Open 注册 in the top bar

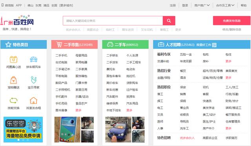(173, 5)
